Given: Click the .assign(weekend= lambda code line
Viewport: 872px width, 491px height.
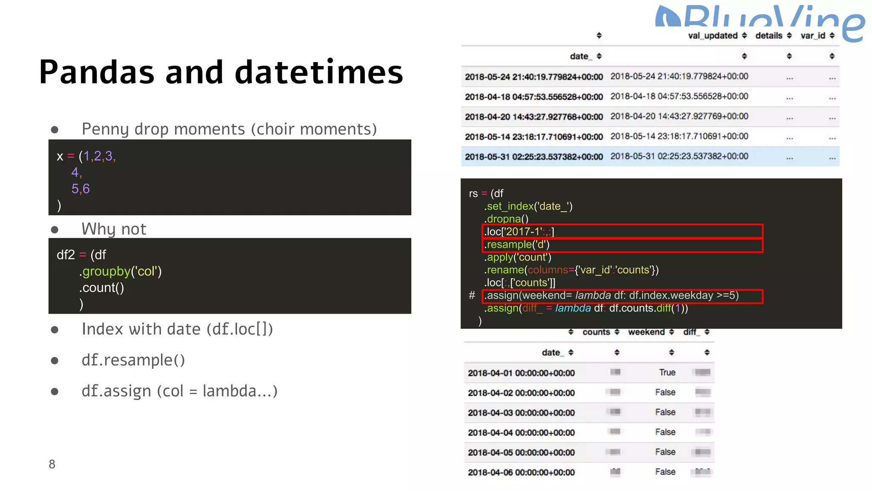Looking at the screenshot, I should pos(611,296).
